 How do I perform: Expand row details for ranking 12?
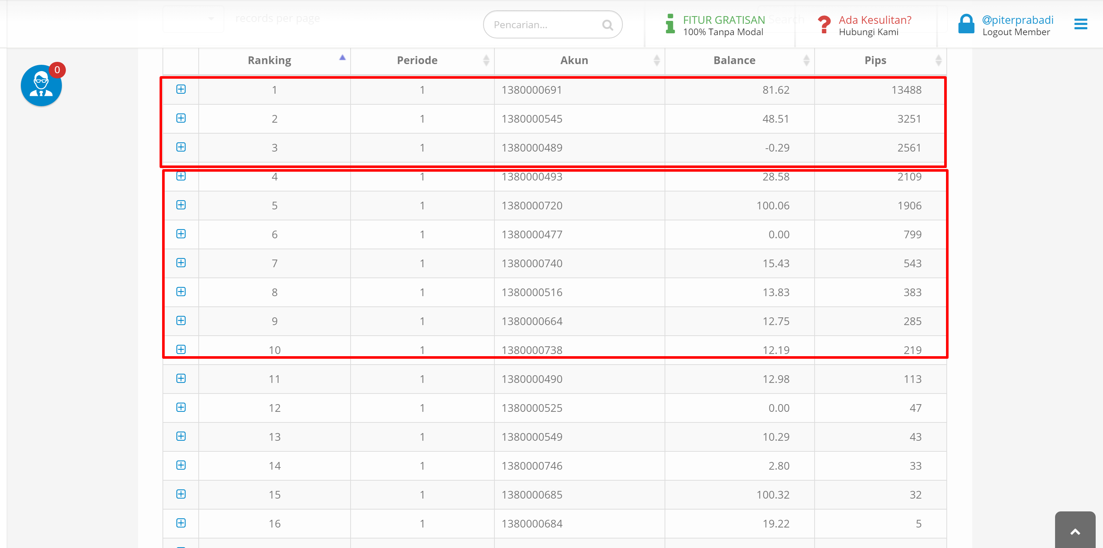coord(181,407)
